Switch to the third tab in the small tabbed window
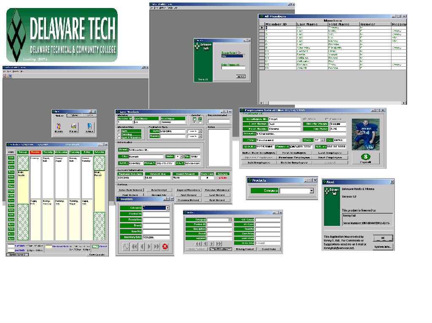Image resolution: width=432 pixels, height=323 pixels. (x=89, y=115)
